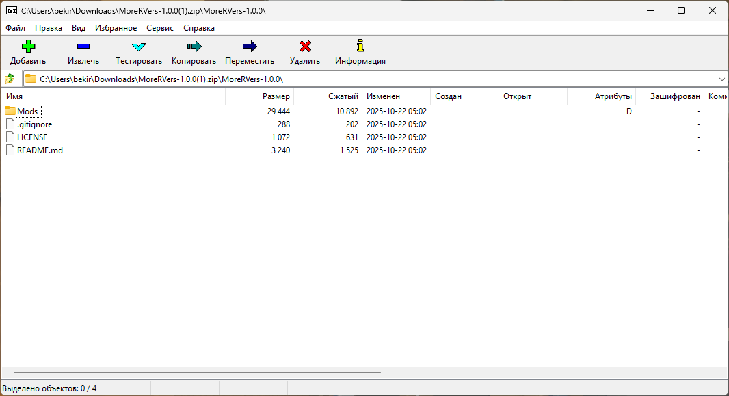The width and height of the screenshot is (729, 396).
Task: Select the LICENSE file entry
Action: (x=32, y=137)
